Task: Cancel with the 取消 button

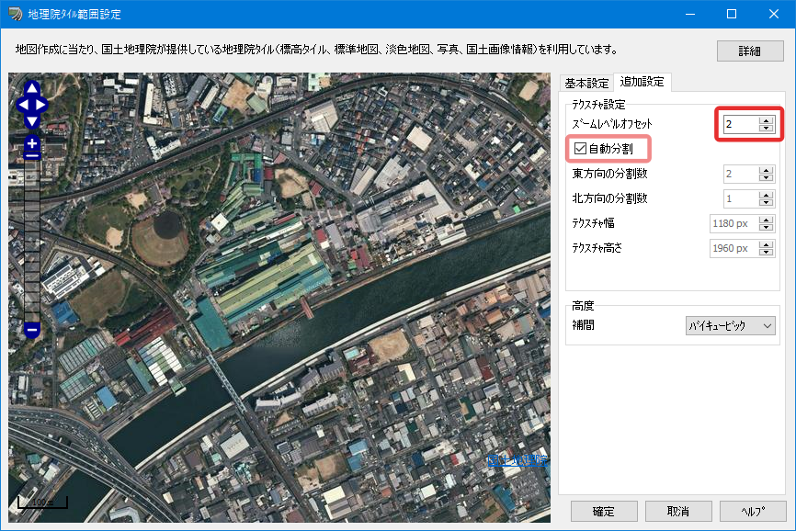Action: coord(678,511)
